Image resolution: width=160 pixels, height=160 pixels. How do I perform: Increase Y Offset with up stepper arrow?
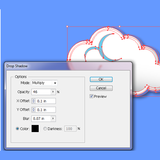34,109
